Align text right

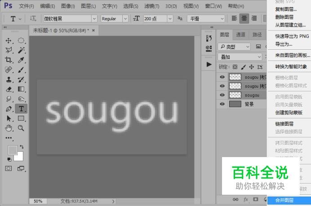coord(254,18)
